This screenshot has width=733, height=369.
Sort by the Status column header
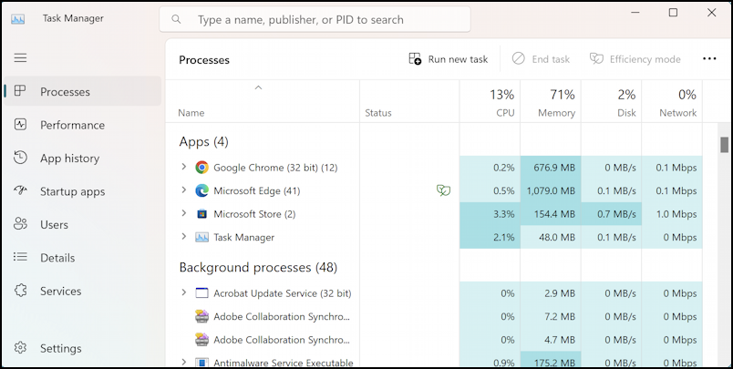pyautogui.click(x=409, y=102)
